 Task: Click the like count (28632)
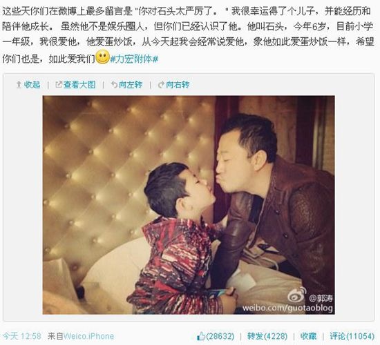(220, 336)
